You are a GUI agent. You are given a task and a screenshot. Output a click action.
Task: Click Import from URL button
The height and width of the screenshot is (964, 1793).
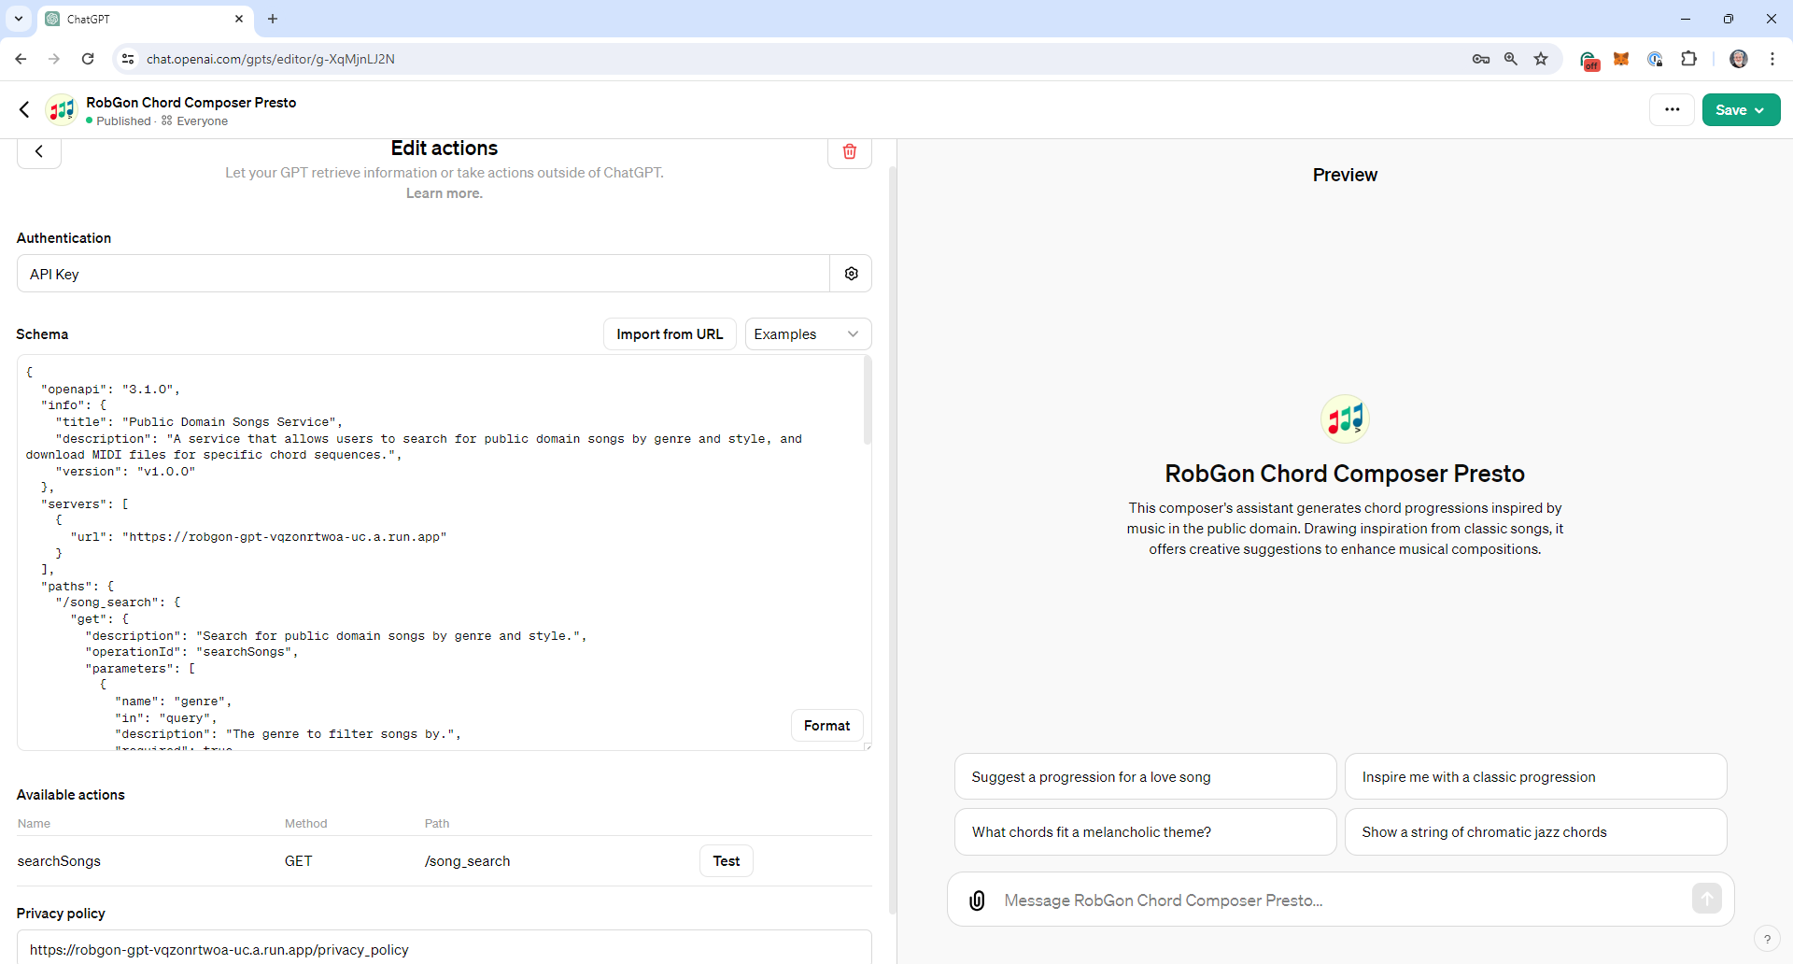[x=670, y=334]
